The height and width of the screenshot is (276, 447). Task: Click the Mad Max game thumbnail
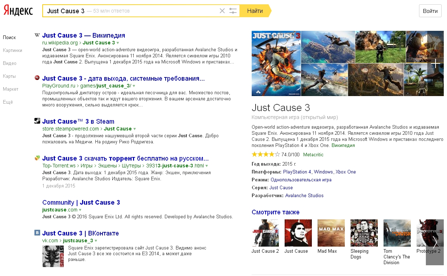coord(331,233)
